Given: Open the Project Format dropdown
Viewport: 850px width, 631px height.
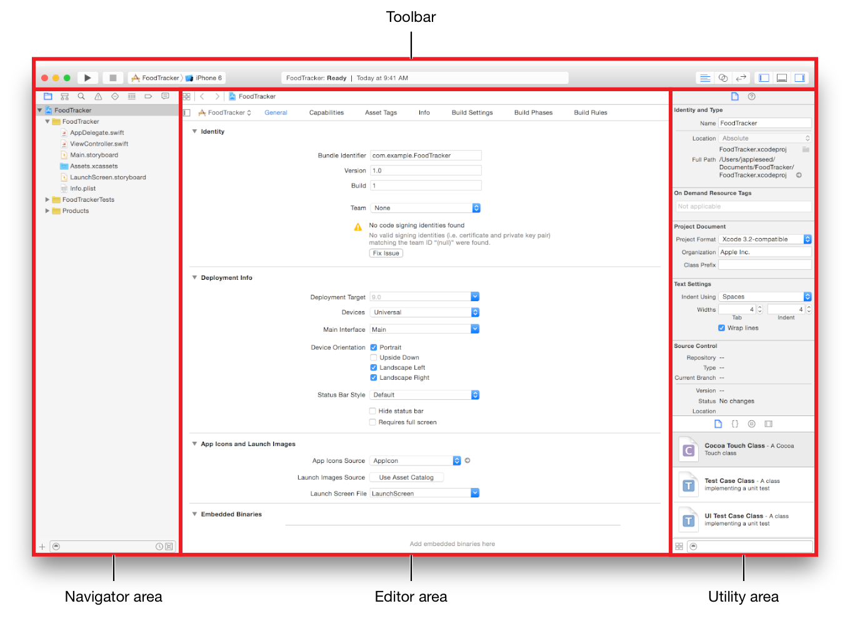Looking at the screenshot, I should coord(765,239).
